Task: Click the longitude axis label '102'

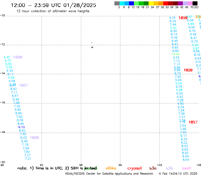Action: 160,165
